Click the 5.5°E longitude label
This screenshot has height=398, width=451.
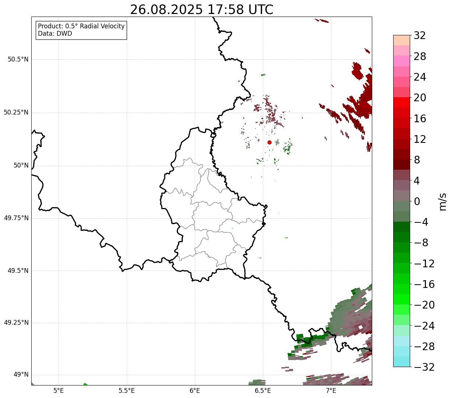[127, 391]
